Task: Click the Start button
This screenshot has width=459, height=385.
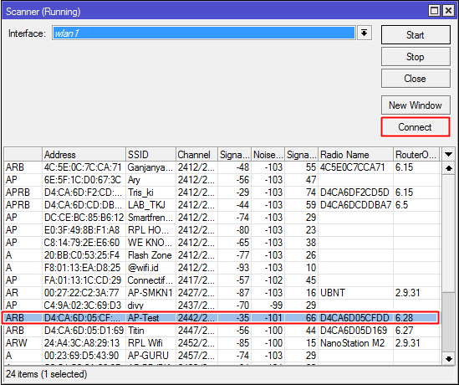Action: 416,35
